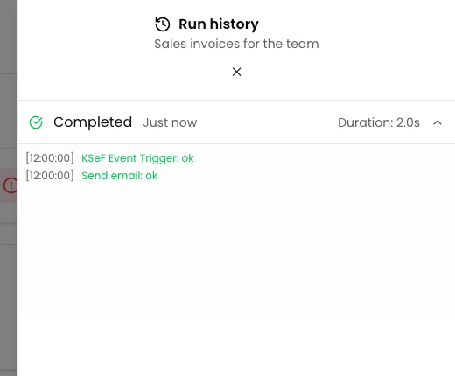Close the Run history panel with X
Image resolution: width=455 pixels, height=376 pixels.
click(236, 72)
